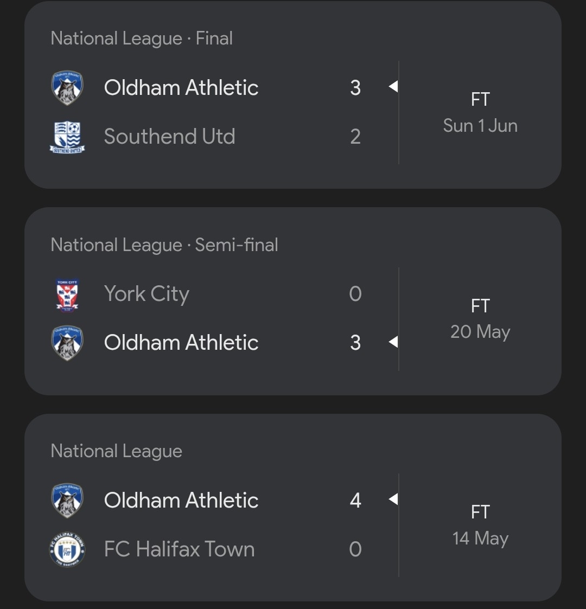Click winner arrow beside Oldham's Final score
Screen dimensions: 586x609
tap(393, 86)
